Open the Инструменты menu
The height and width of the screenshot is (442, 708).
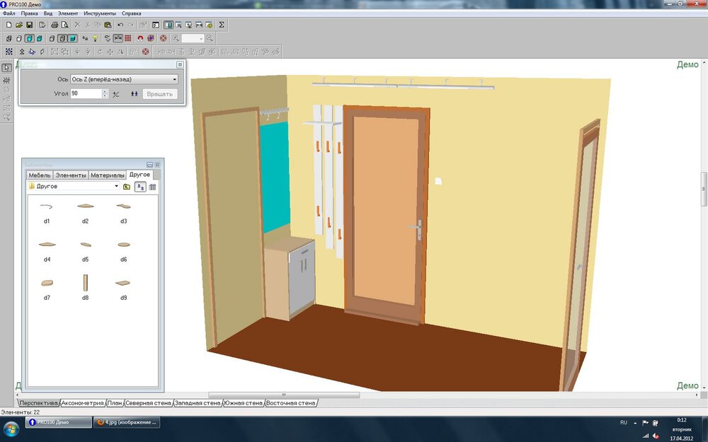(x=100, y=13)
